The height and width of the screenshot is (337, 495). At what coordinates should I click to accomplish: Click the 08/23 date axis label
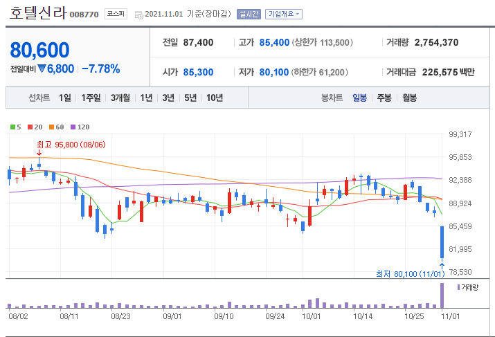click(x=120, y=316)
